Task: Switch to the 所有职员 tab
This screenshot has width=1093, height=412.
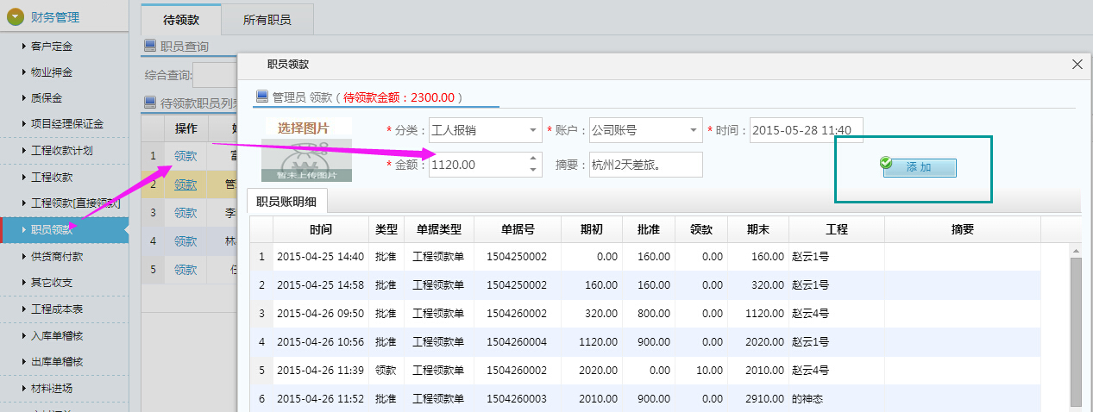Action: (267, 18)
